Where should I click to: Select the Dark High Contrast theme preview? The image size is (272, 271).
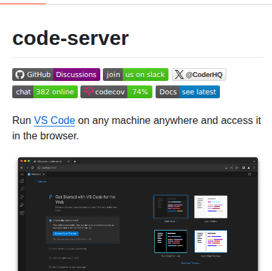click(x=171, y=241)
